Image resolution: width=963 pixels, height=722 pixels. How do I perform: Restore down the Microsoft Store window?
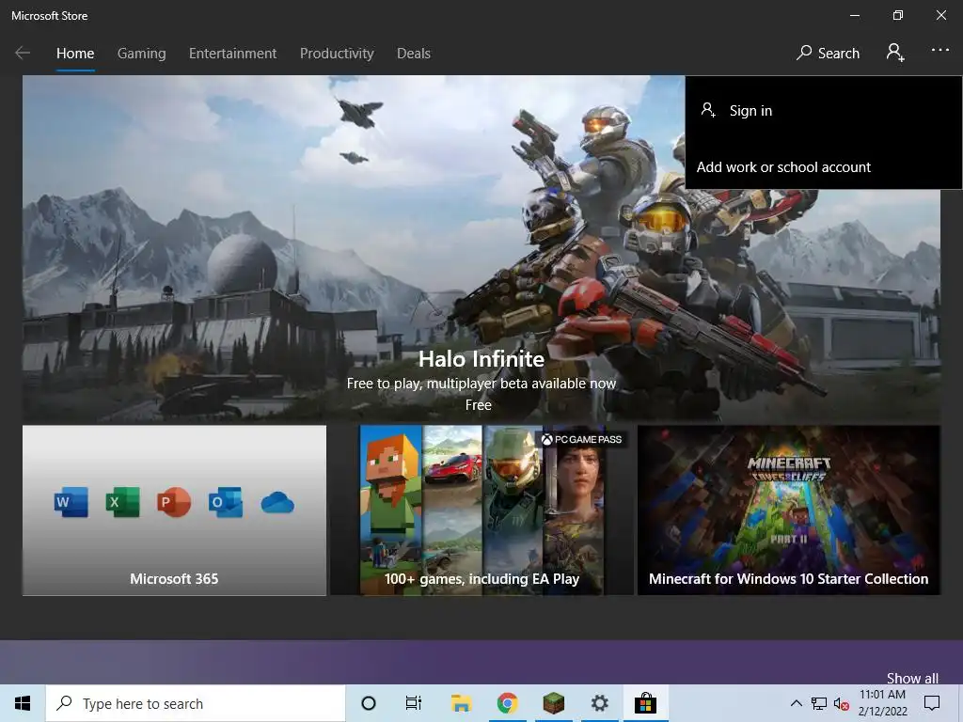point(898,15)
